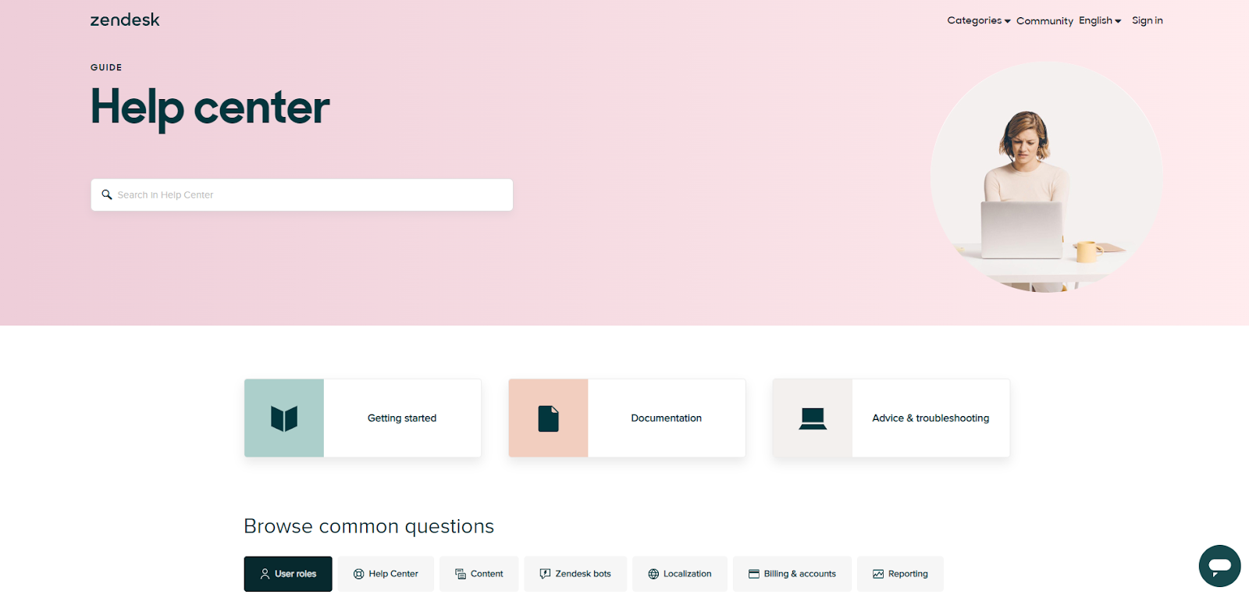Click the book icon for Getting started
The image size is (1249, 605).
tap(284, 418)
